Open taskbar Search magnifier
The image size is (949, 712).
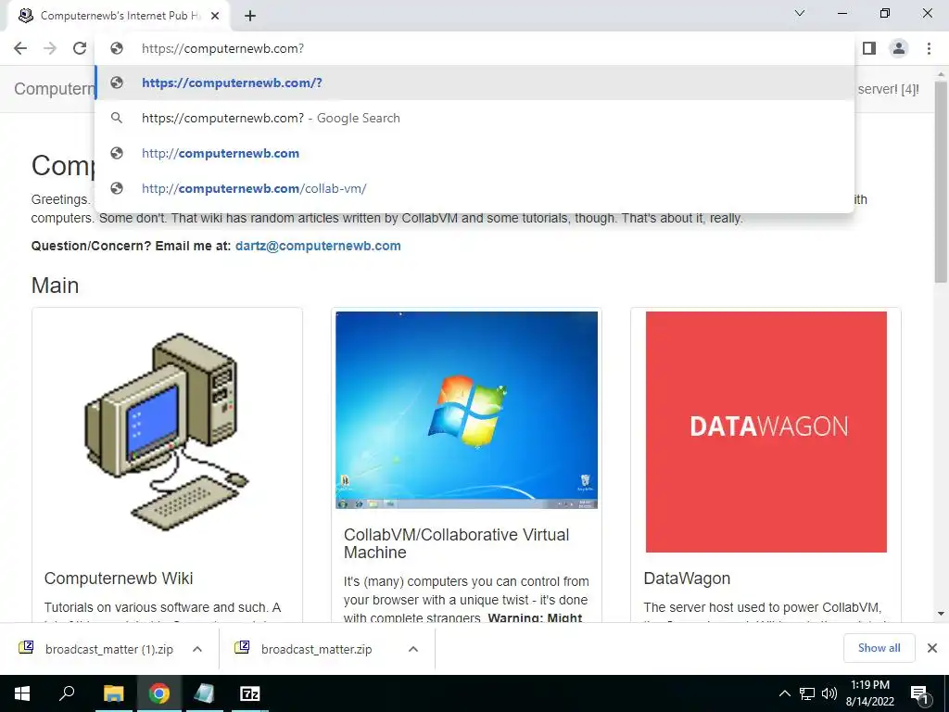[x=67, y=693]
